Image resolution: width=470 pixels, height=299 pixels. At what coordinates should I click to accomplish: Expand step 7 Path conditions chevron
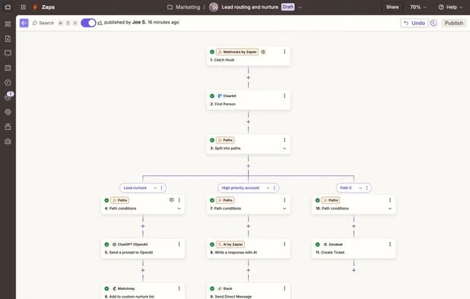point(284,209)
